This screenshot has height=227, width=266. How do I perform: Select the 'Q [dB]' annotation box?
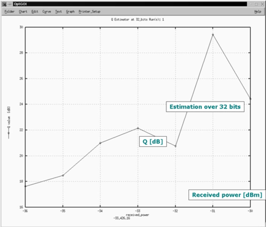point(153,142)
